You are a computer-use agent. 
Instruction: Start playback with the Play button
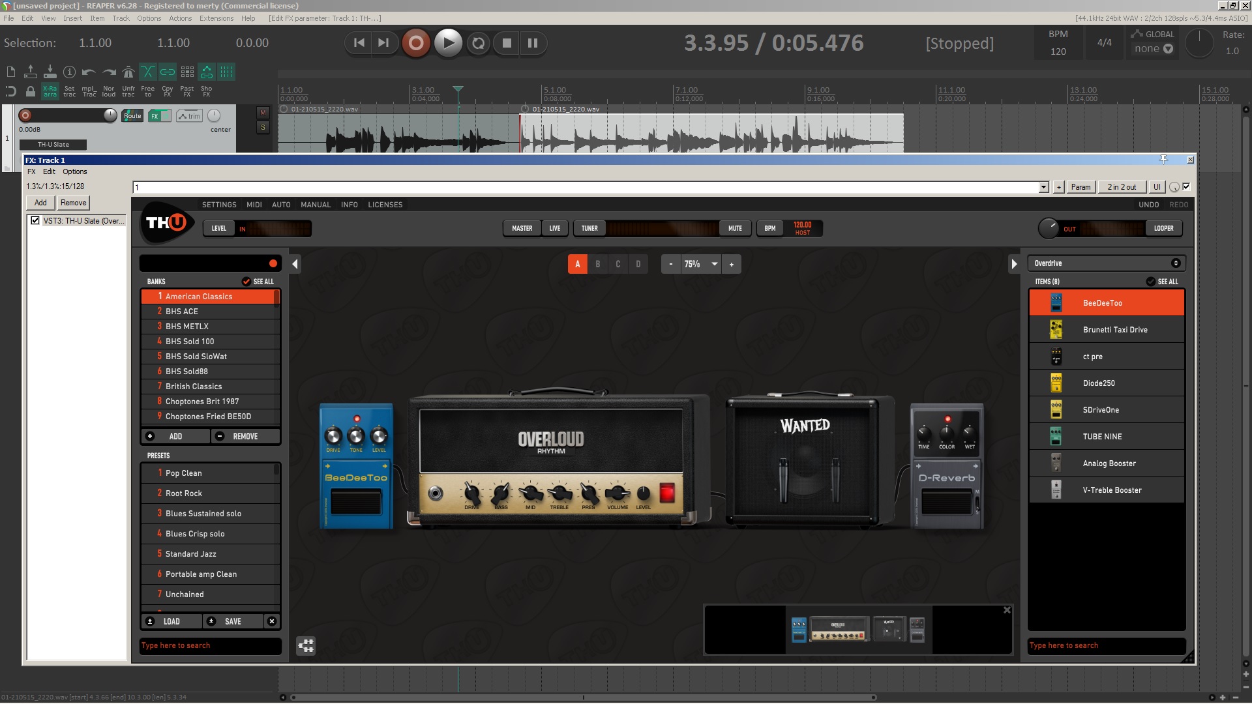coord(448,43)
